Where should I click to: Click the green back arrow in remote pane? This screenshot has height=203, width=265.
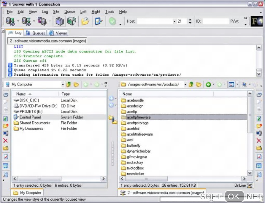[x=208, y=84]
